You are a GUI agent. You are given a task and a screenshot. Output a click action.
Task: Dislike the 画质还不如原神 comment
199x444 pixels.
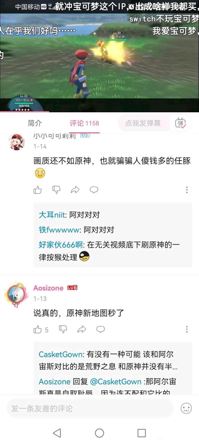tap(56, 190)
